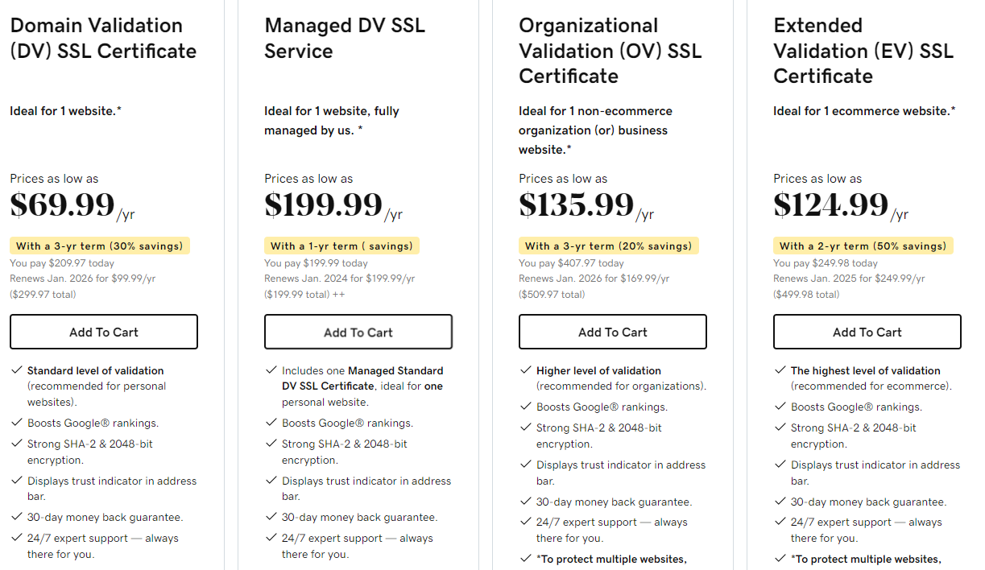The image size is (985, 570).
Task: Click checkmark beside 'The highest level of validation'
Action: 780,371
